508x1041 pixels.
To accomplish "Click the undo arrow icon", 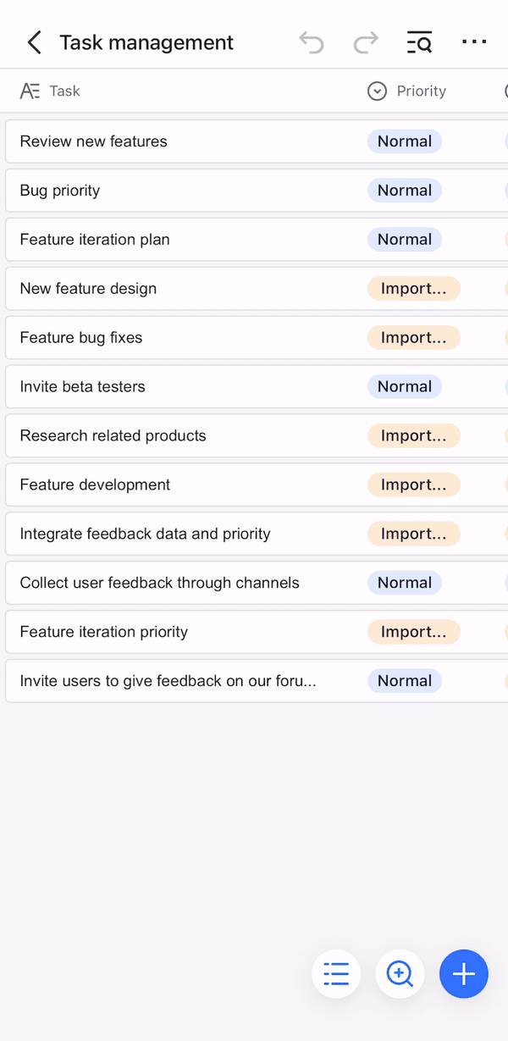I will click(x=312, y=42).
